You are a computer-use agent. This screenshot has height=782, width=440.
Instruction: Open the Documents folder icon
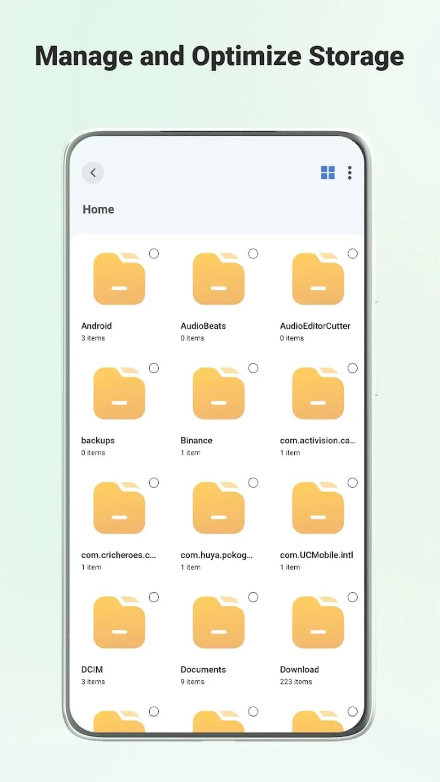(x=218, y=622)
